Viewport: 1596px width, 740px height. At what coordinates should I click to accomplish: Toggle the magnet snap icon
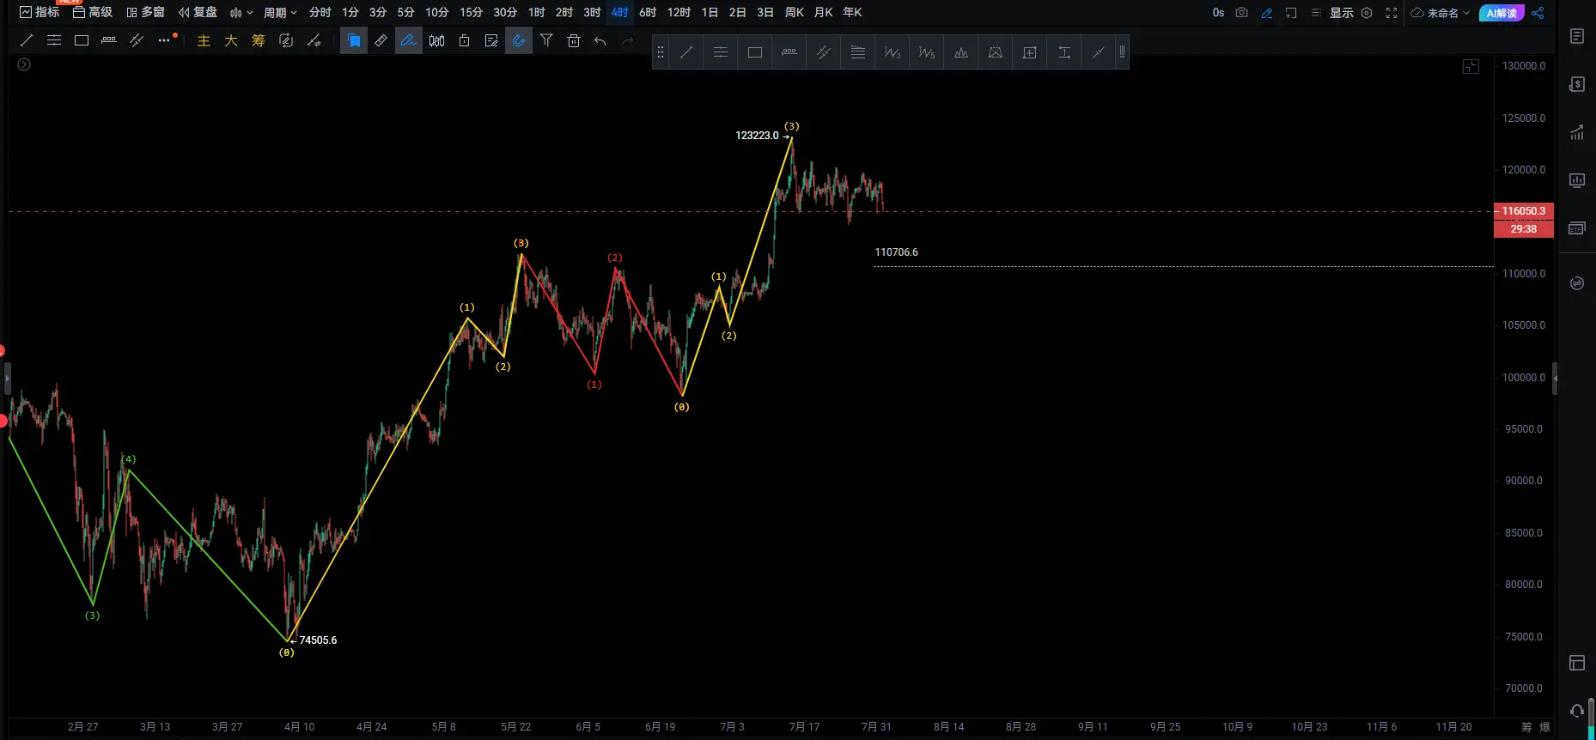click(519, 40)
